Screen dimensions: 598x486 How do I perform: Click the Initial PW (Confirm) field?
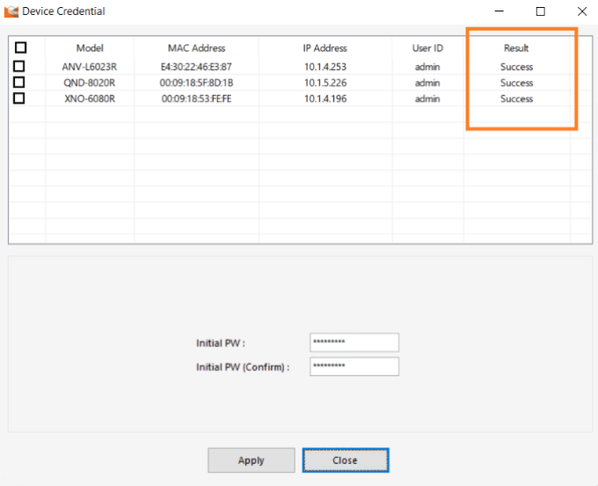coord(354,366)
